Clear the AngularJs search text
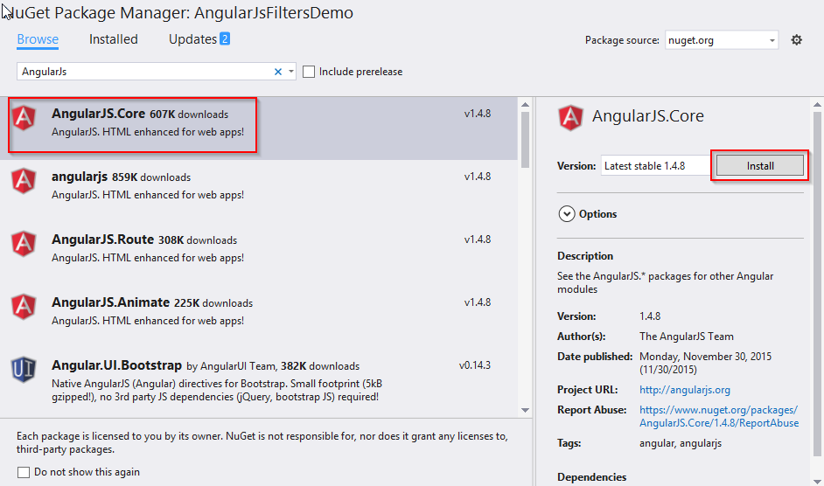Viewport: 824px width, 486px height. click(x=278, y=72)
